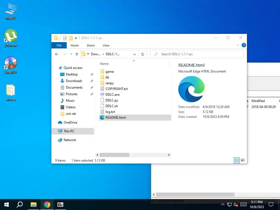Open Downloads in navigation pane
280x210 pixels.
click(74, 81)
